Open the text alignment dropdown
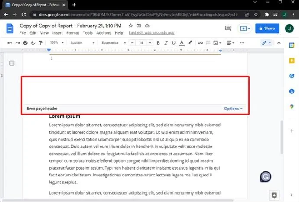The height and width of the screenshot is (202, 299). [231, 43]
